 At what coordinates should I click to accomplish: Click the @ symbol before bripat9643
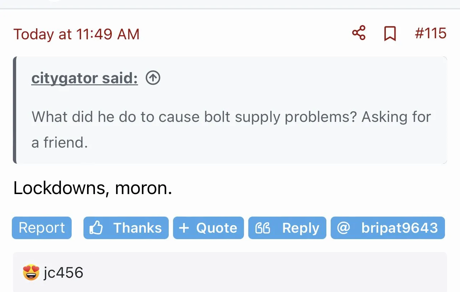pos(343,228)
